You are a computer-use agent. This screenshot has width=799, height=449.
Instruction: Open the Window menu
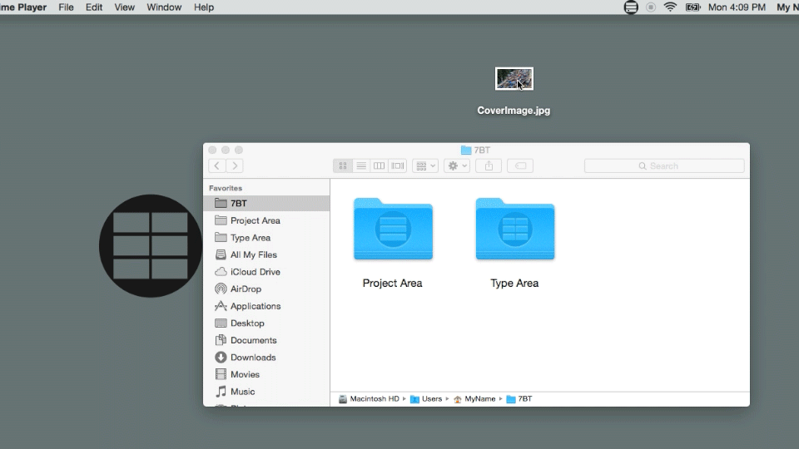164,7
